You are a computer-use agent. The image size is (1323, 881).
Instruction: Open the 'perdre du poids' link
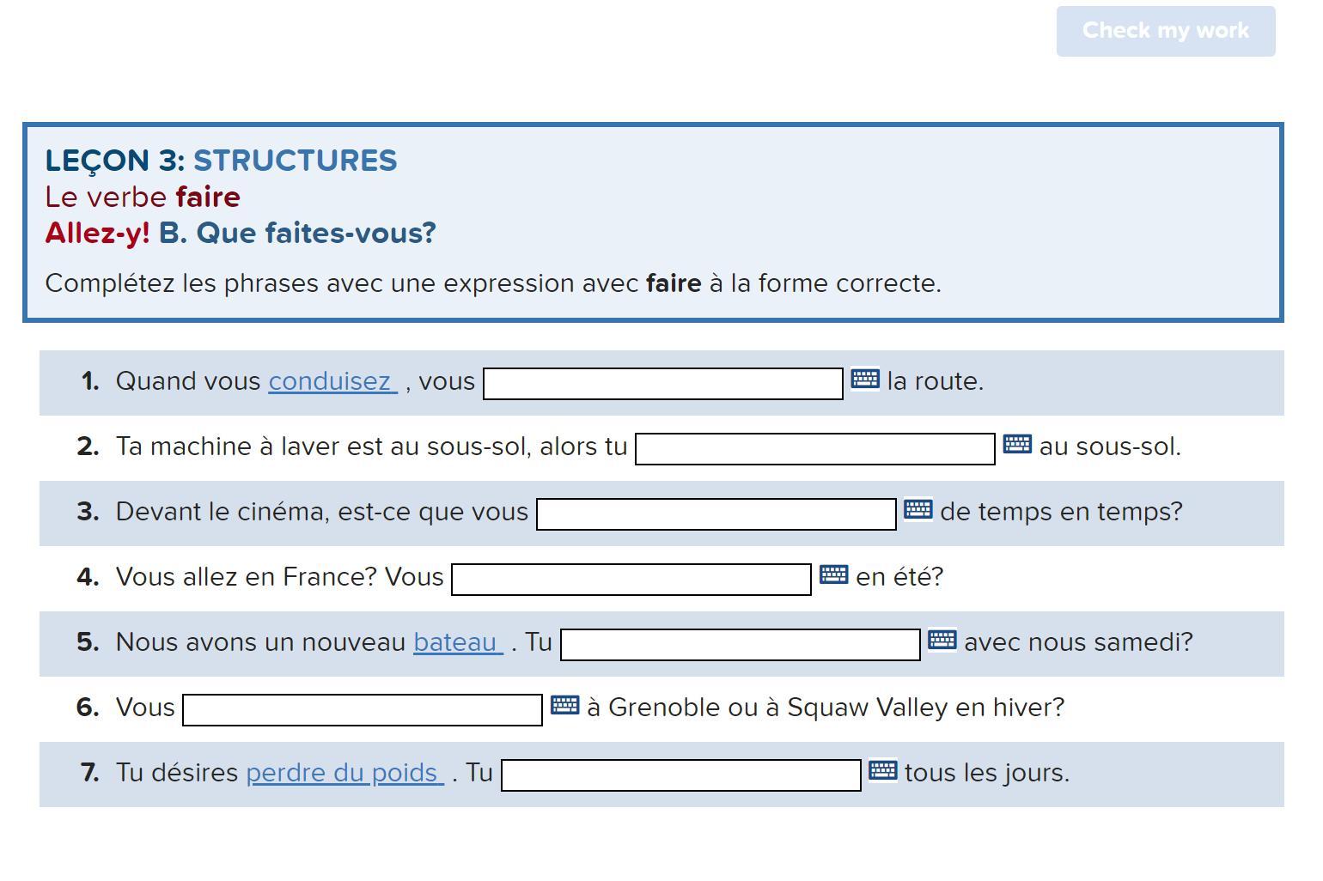344,773
